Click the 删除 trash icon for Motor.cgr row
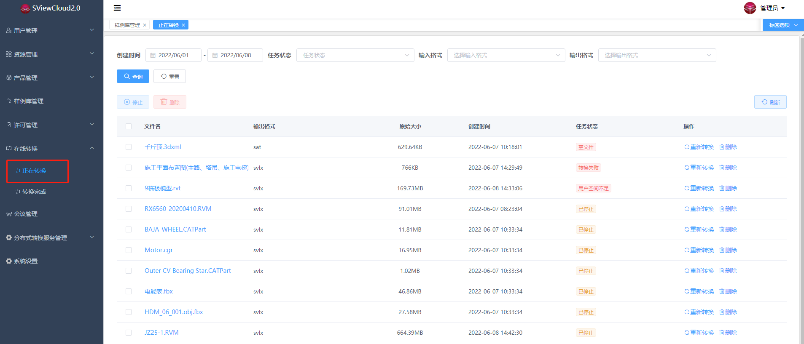This screenshot has height=344, width=804. (722, 250)
